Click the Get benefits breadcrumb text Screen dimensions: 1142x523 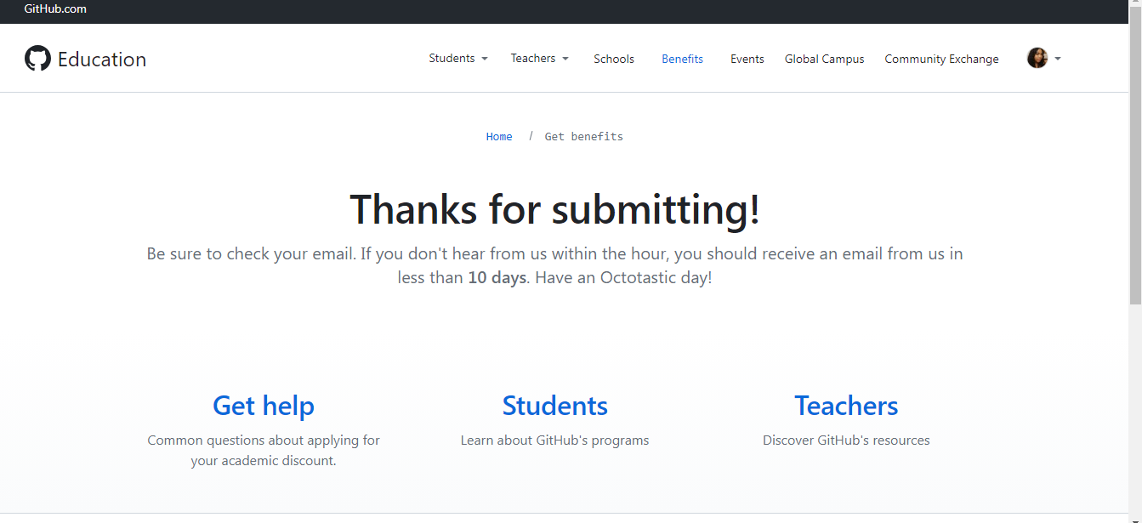584,137
